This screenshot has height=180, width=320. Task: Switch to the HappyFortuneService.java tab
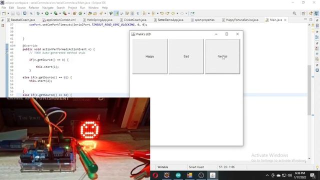240,20
